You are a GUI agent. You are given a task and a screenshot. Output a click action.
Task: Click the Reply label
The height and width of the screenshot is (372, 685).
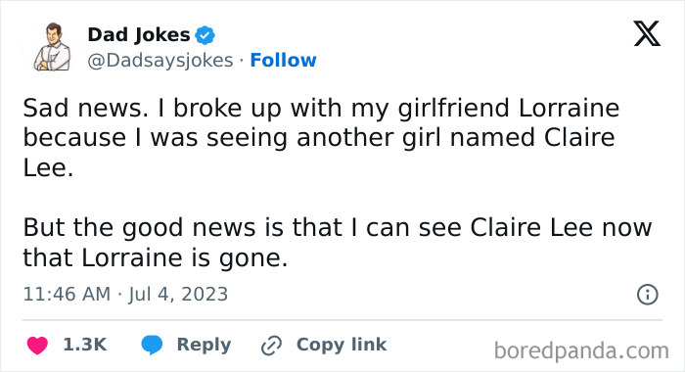click(x=204, y=346)
